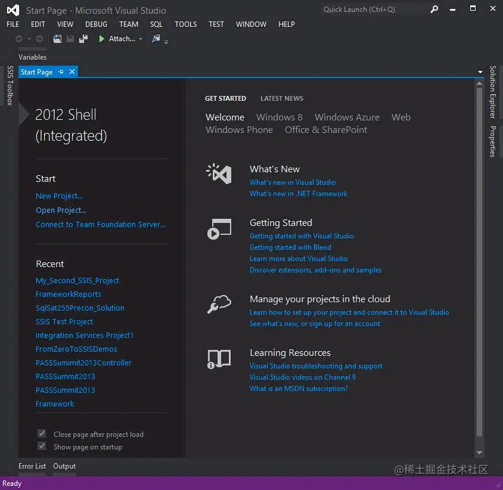Open the Properties side panel

[x=493, y=141]
